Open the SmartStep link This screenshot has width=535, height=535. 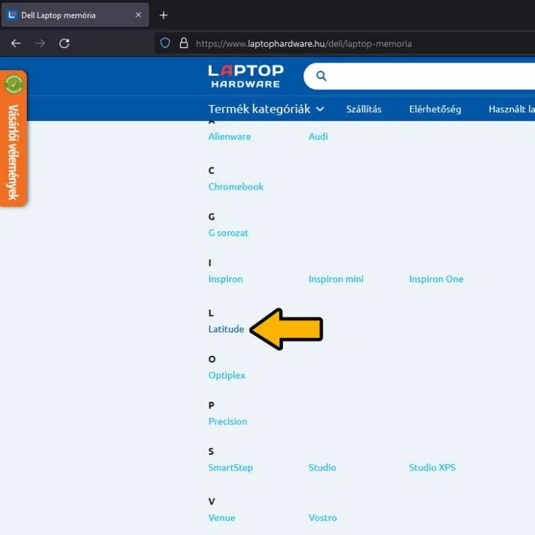230,468
